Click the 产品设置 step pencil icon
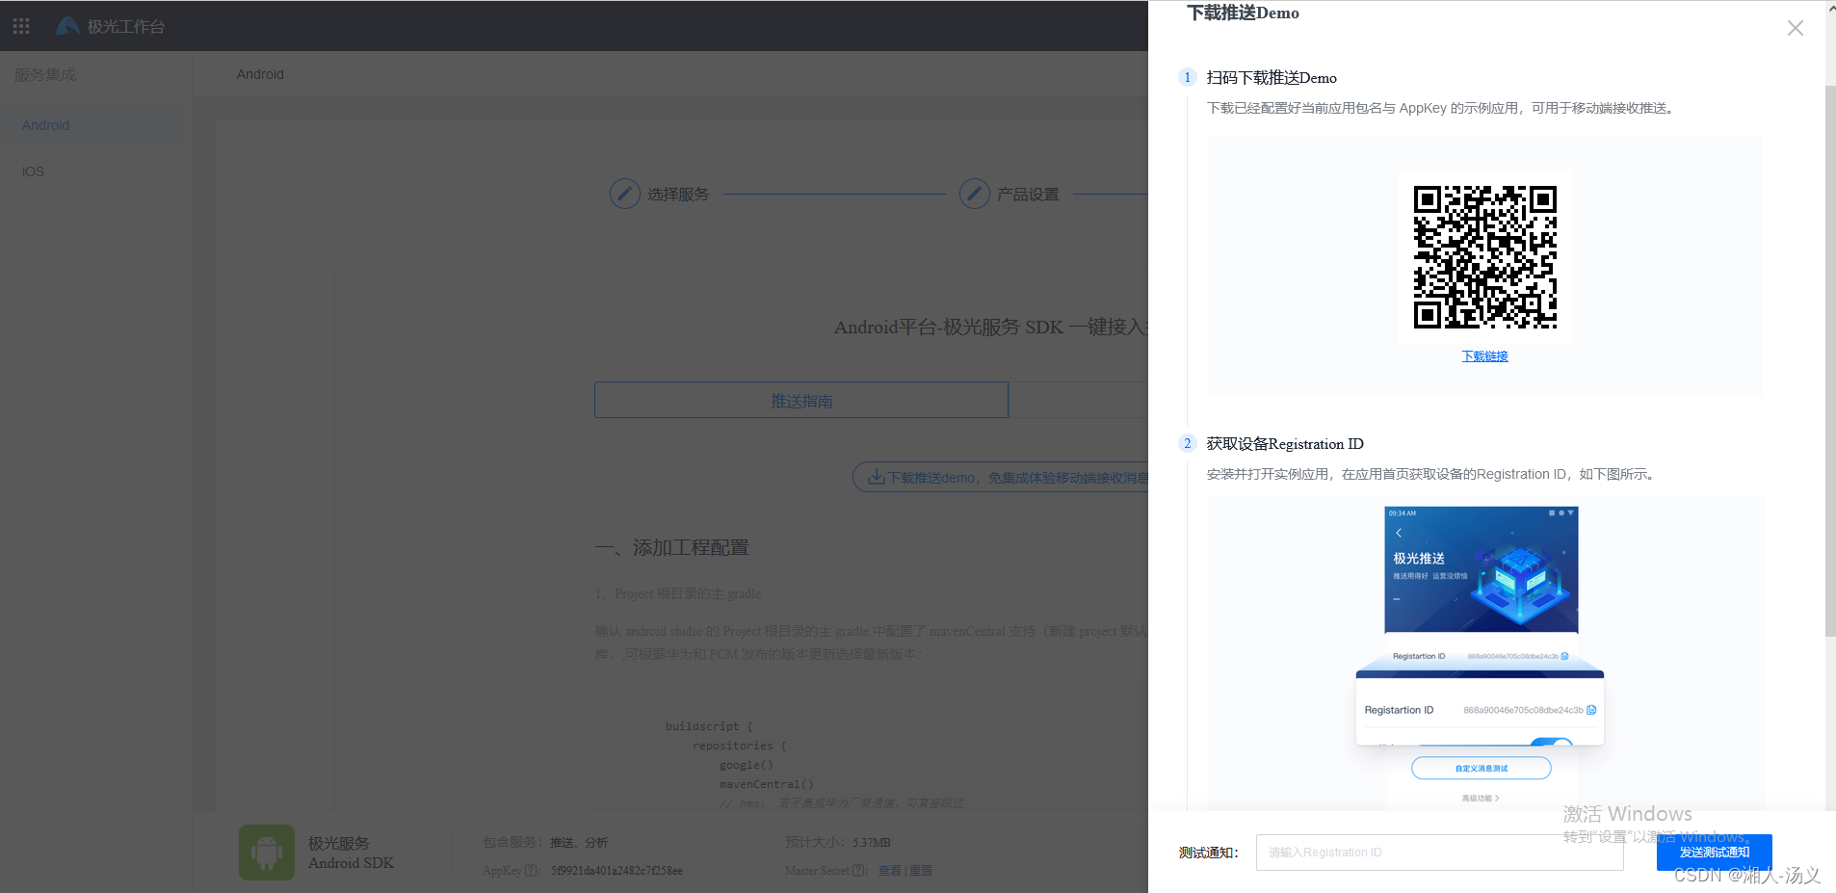This screenshot has width=1836, height=893. [x=974, y=194]
